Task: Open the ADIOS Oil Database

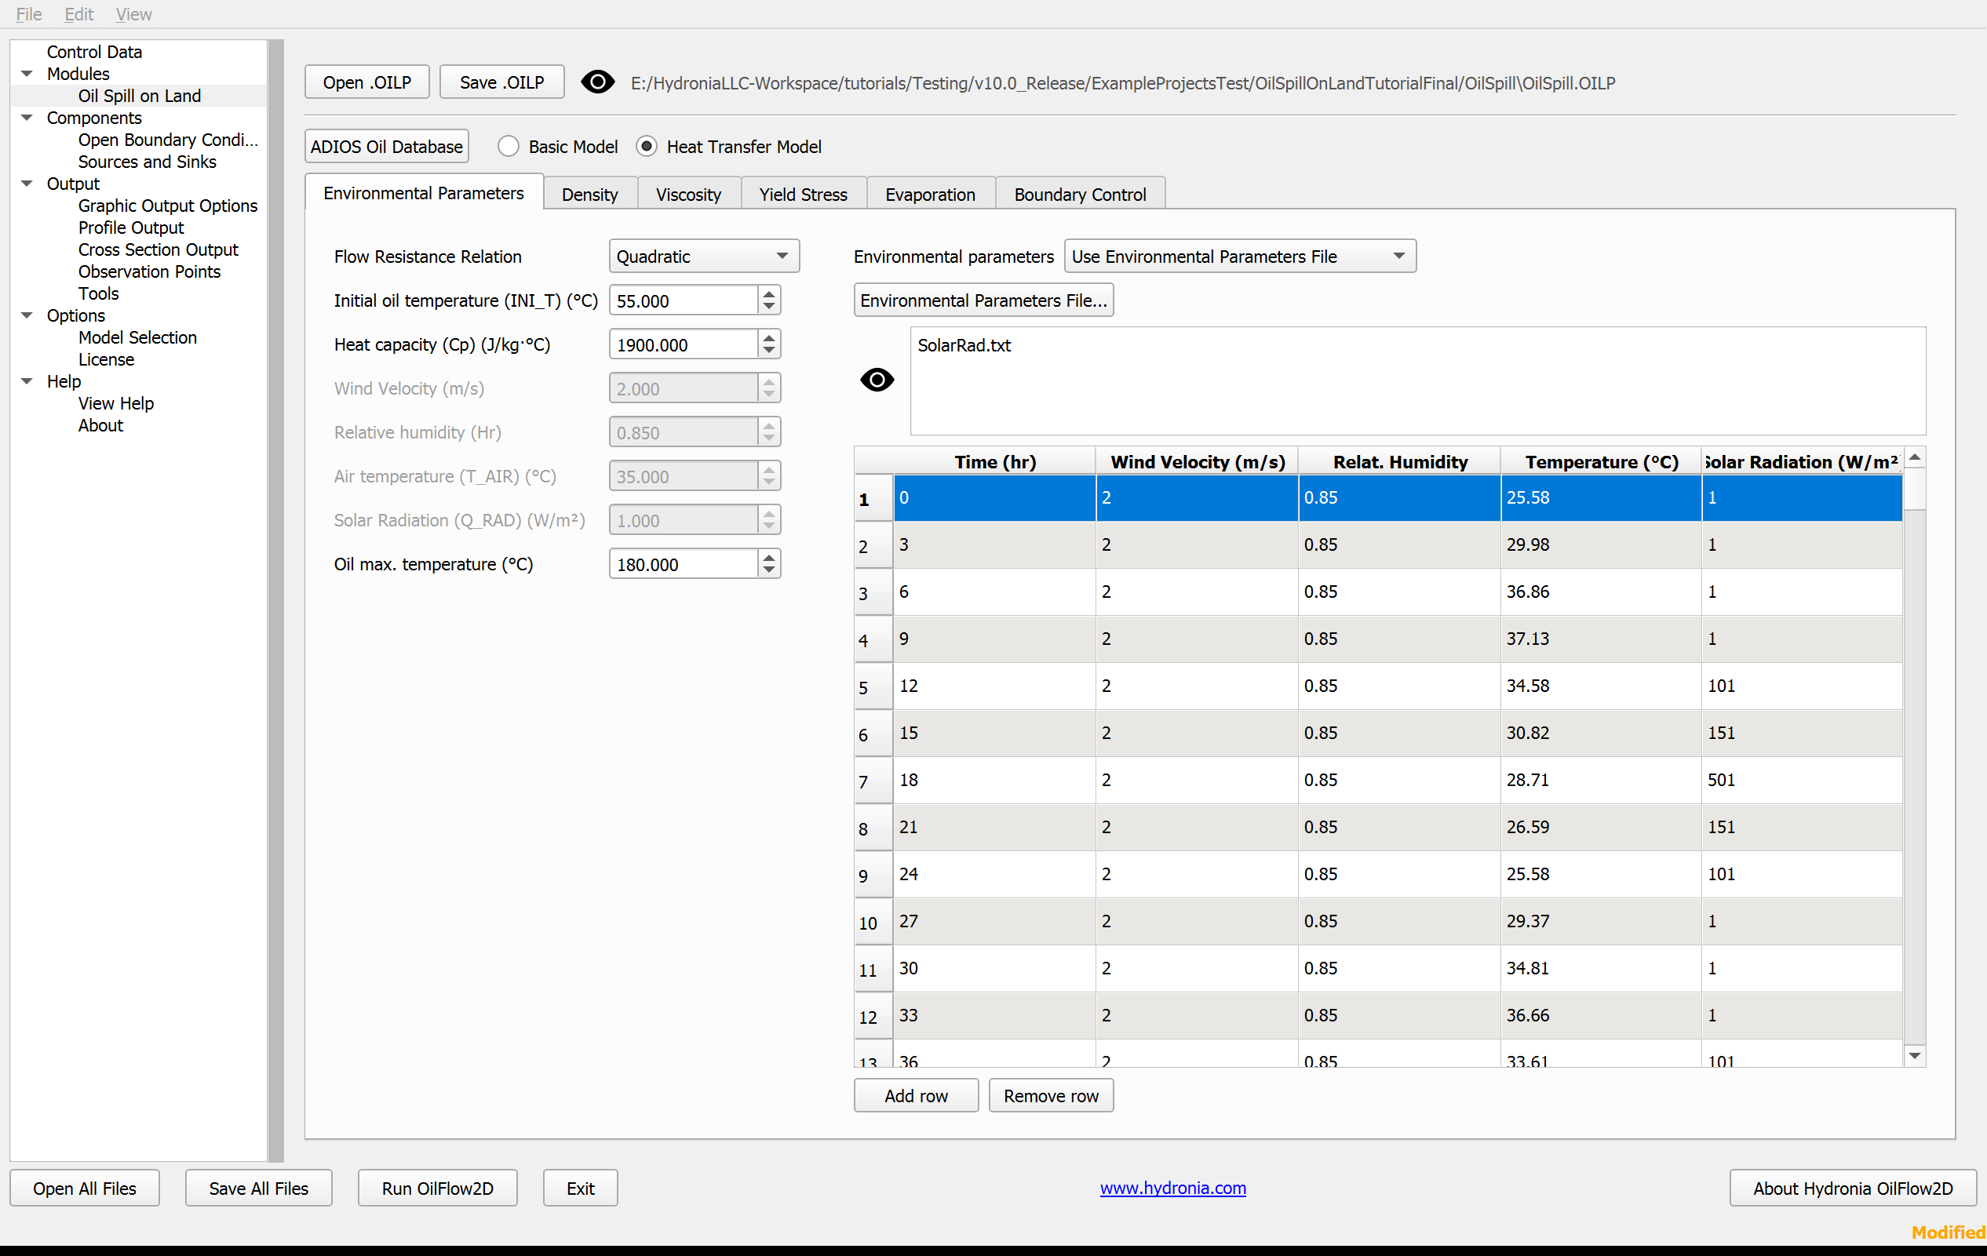Action: point(386,147)
